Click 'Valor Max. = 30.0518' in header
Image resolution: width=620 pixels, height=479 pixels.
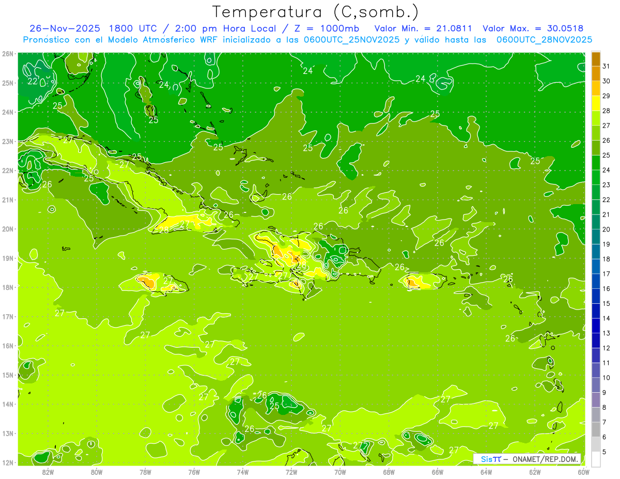coord(533,28)
